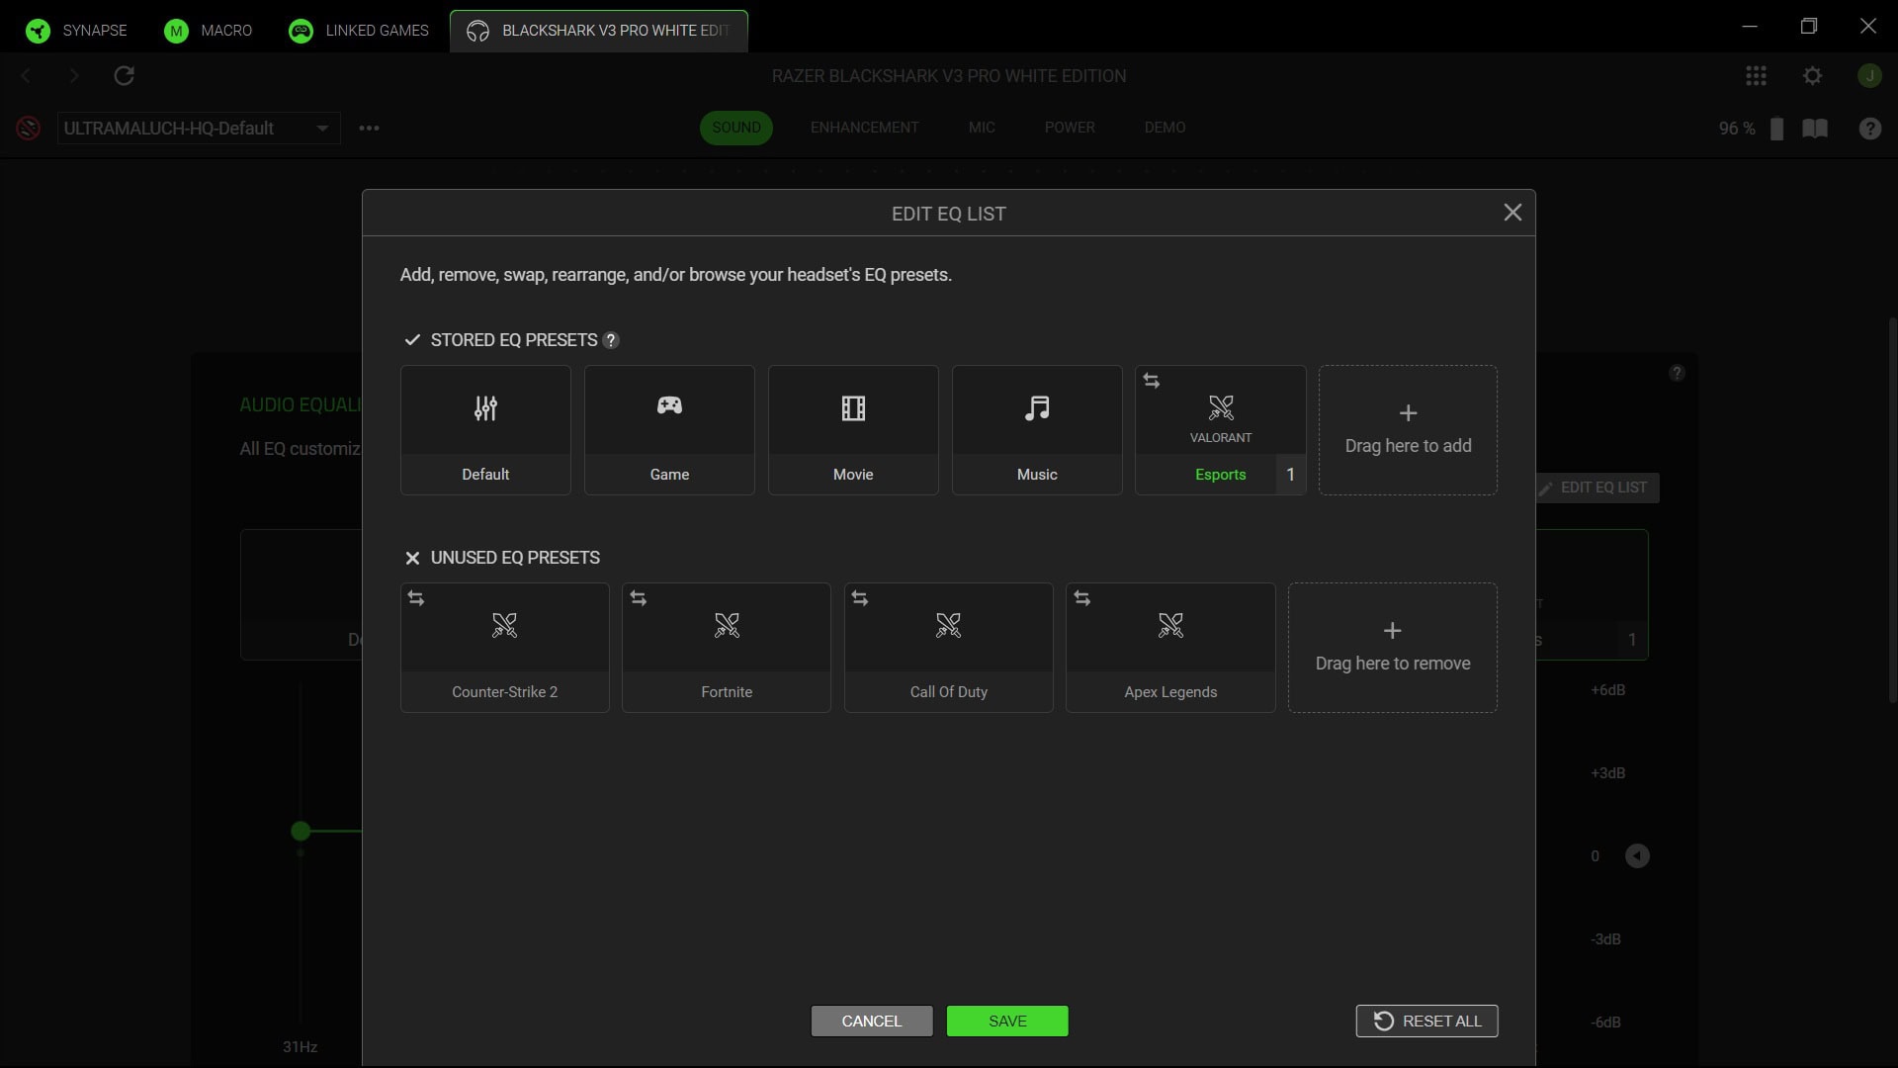Switch to the Sound section
The width and height of the screenshot is (1898, 1068).
pyautogui.click(x=736, y=128)
